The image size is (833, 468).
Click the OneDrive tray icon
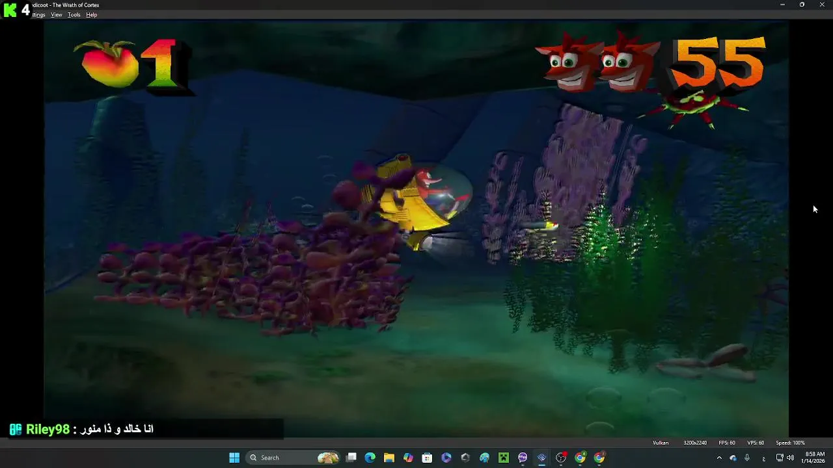[733, 458]
